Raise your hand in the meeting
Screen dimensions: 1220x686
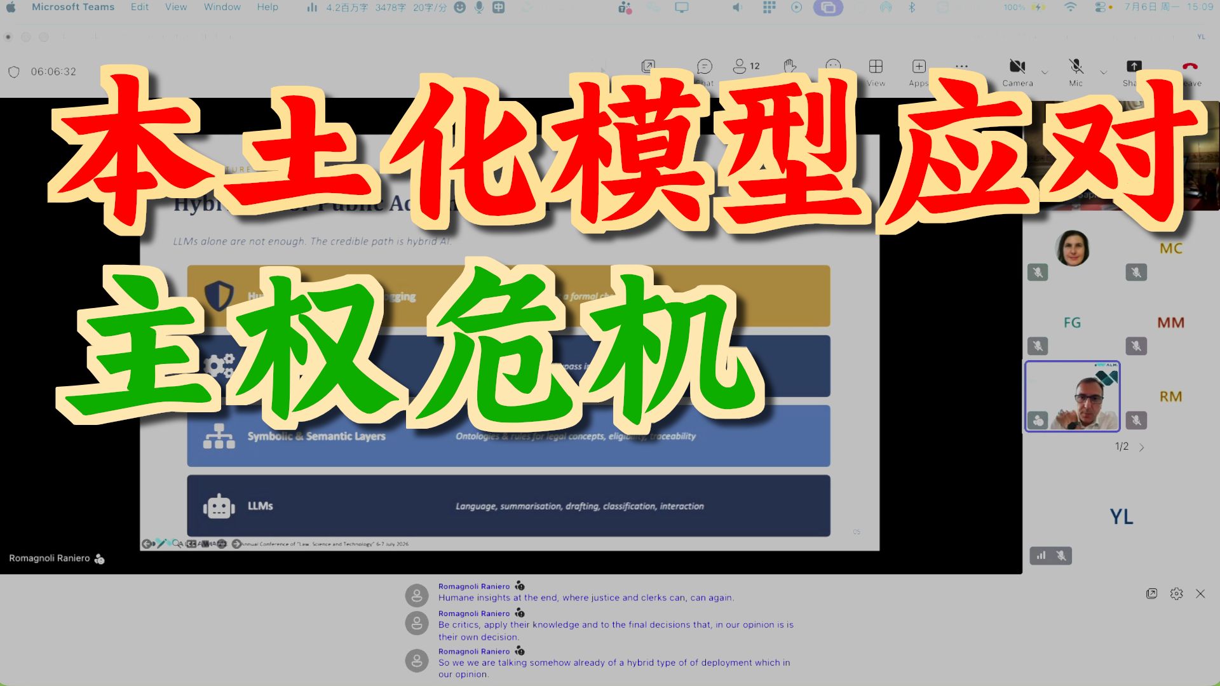point(790,66)
